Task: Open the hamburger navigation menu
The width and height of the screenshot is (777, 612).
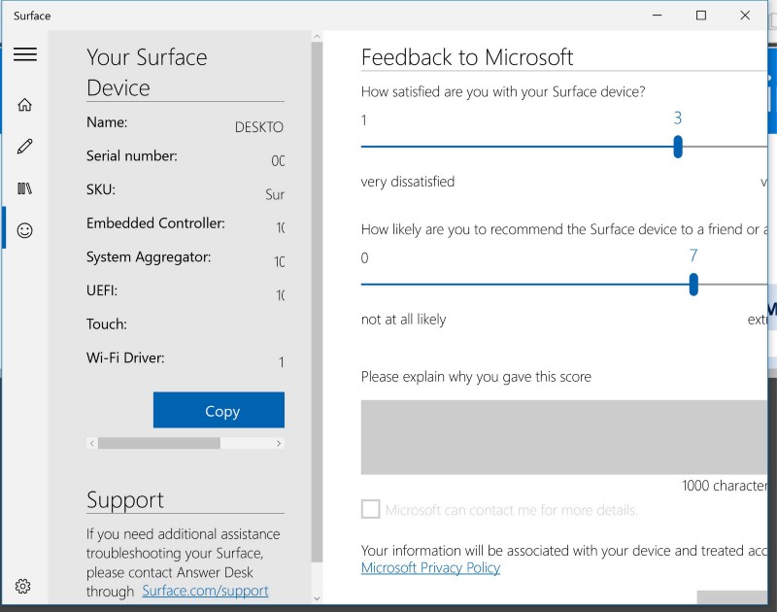Action: [25, 54]
